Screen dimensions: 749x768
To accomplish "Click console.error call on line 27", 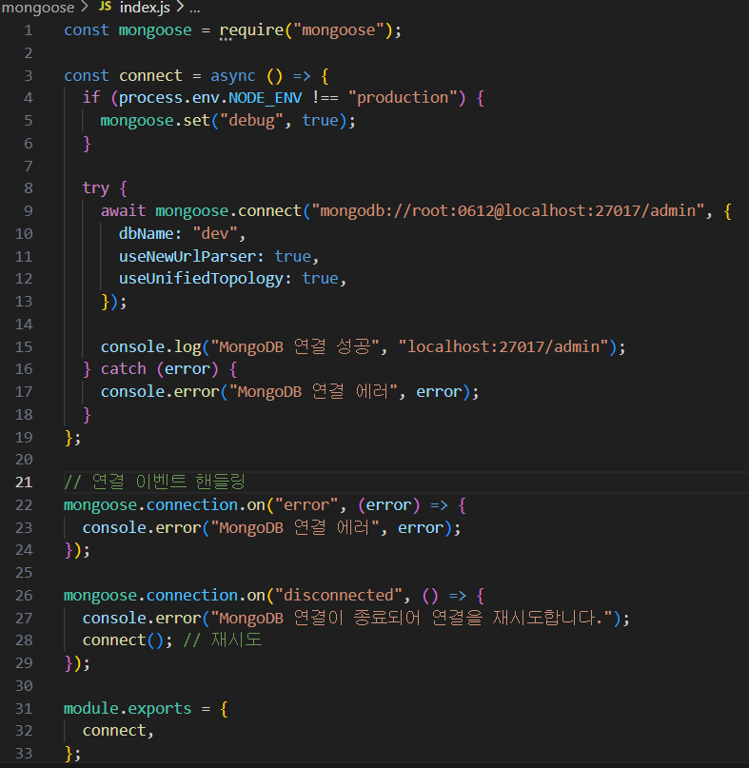I will point(142,619).
